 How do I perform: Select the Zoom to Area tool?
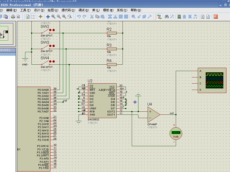click(70, 17)
